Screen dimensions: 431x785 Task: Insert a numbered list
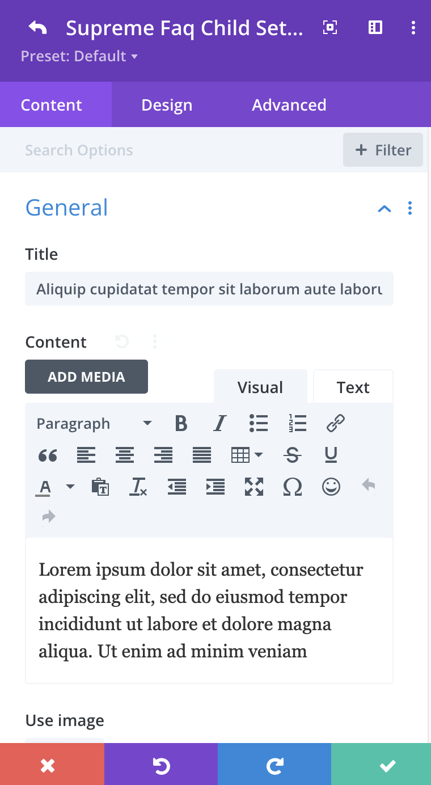tap(297, 424)
